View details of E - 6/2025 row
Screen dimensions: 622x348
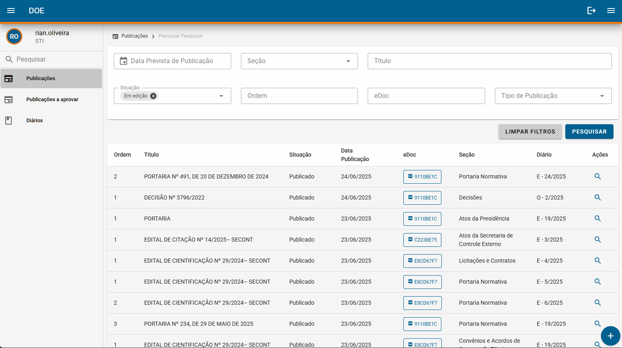pos(597,303)
